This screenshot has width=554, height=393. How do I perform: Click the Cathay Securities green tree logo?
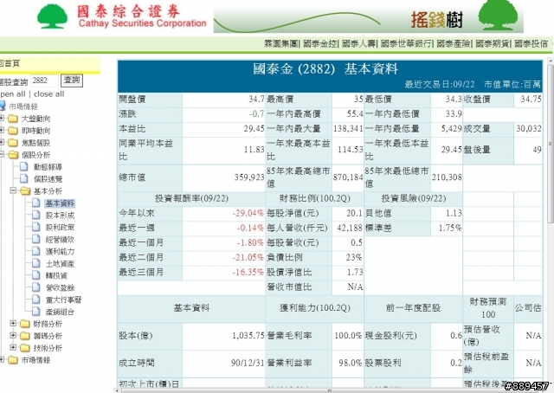coord(52,16)
